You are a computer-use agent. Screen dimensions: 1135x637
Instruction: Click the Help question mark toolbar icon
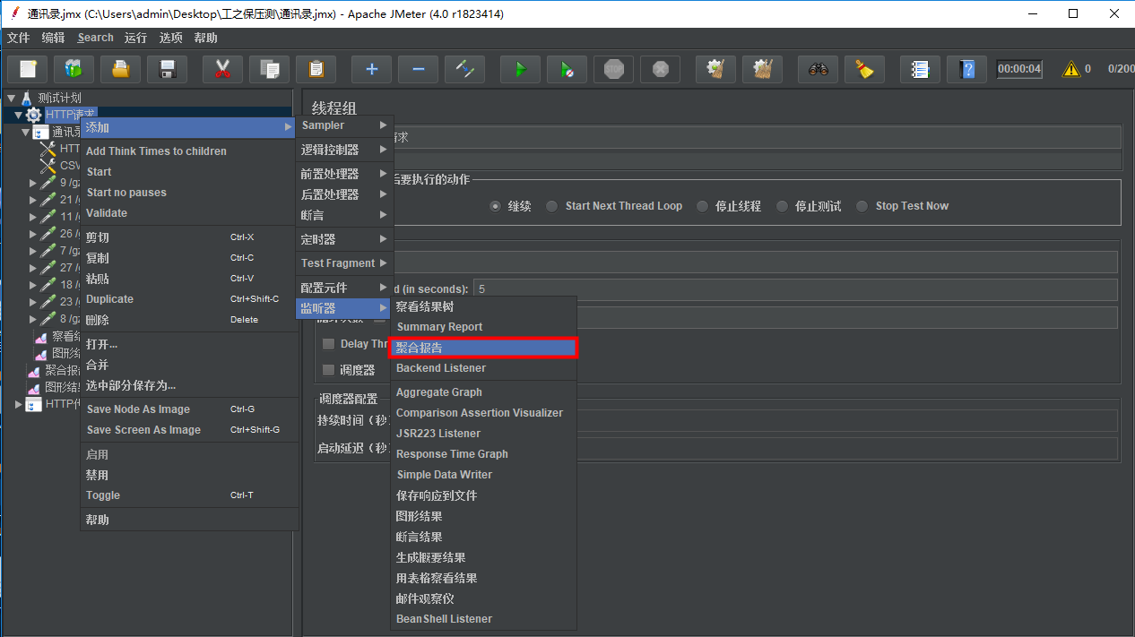pos(966,69)
